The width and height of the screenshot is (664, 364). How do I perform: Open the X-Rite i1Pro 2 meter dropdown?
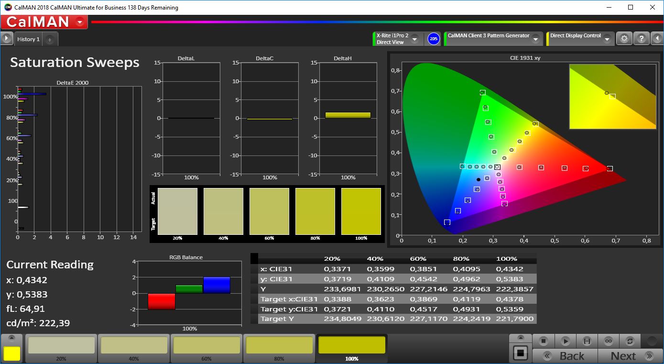(x=414, y=39)
